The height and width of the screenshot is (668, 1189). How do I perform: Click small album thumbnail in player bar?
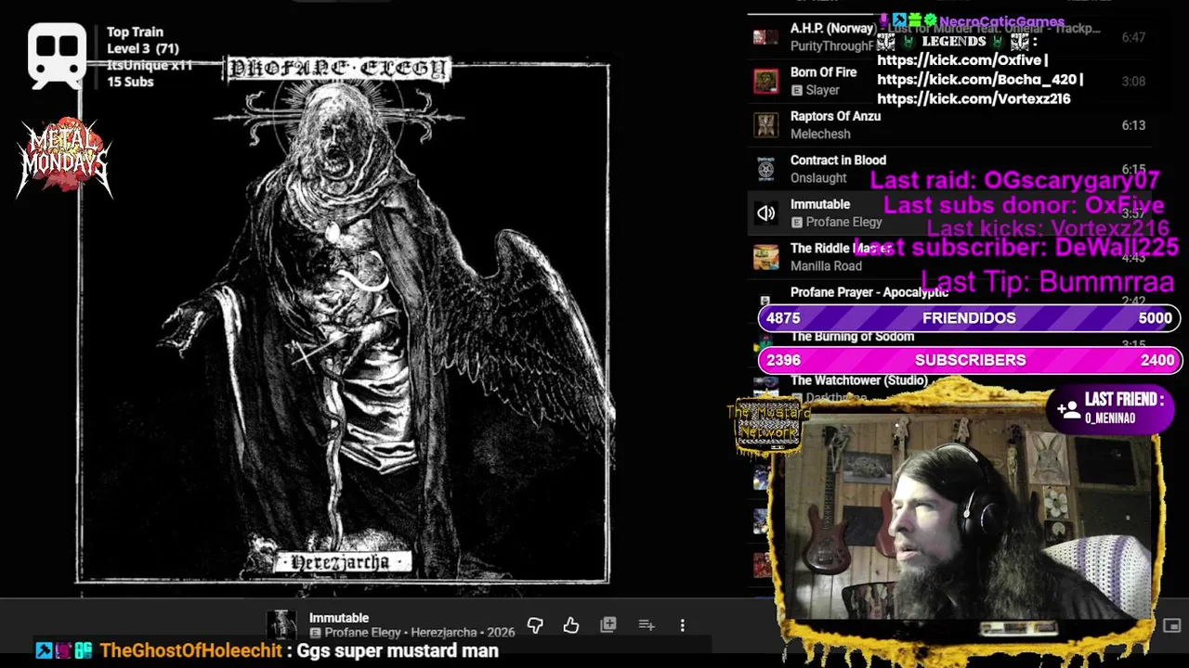pyautogui.click(x=281, y=625)
